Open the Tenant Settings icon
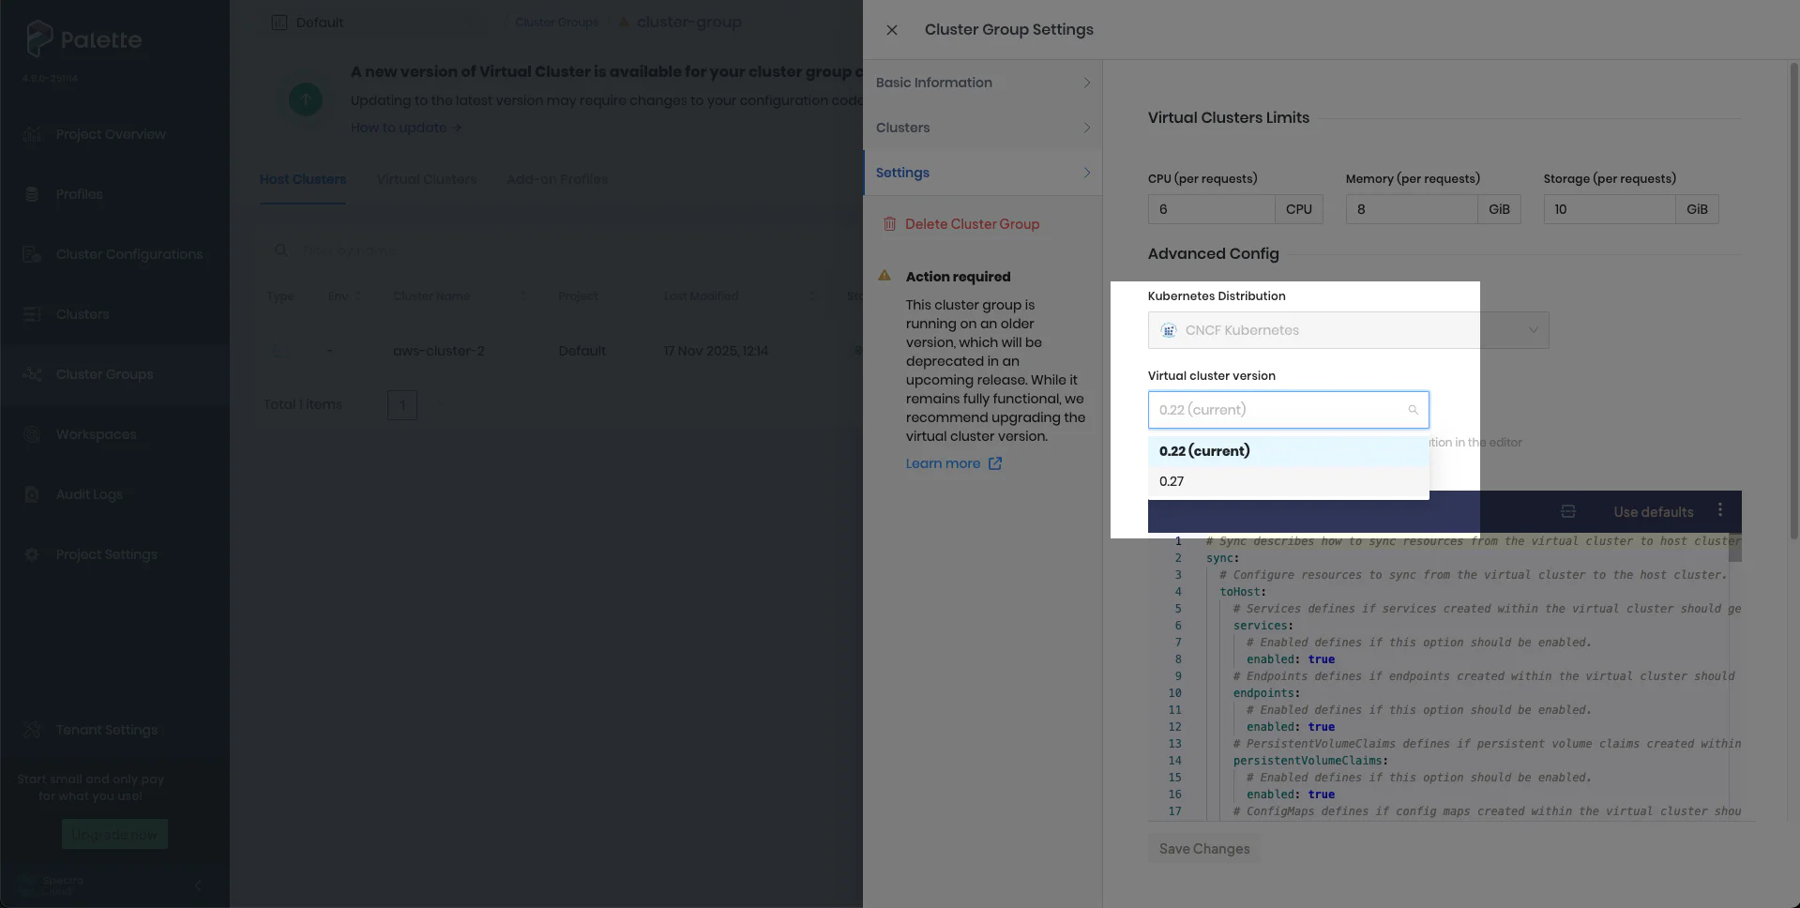 (32, 730)
